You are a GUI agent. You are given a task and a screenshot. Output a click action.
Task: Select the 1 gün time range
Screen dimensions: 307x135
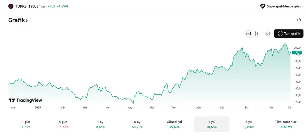coord(26,124)
